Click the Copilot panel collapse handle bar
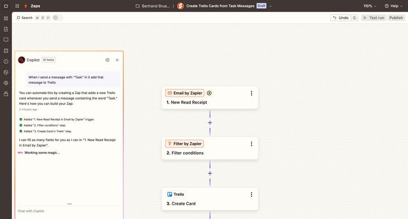 [x=69, y=204]
